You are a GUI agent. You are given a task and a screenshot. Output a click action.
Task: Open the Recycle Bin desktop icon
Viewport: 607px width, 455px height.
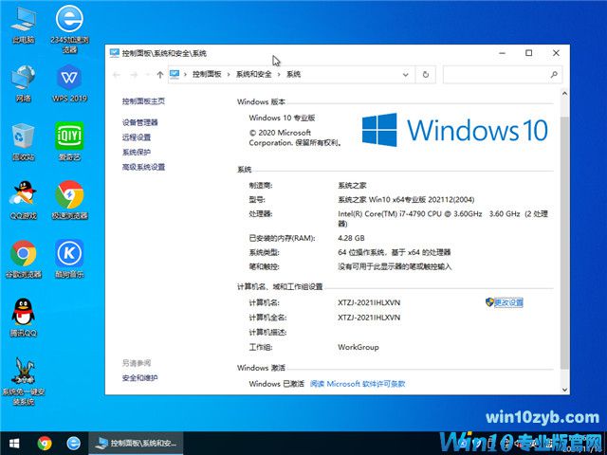click(23, 142)
